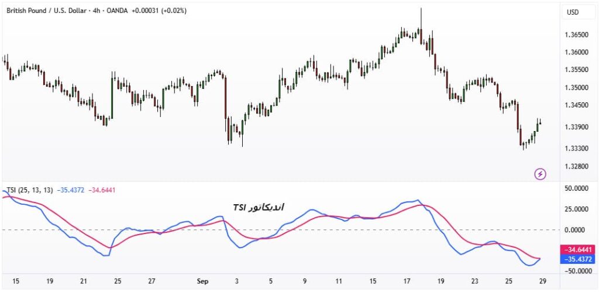Click the pink -34.6441 scale tag
The height and width of the screenshot is (292, 599).
pyautogui.click(x=577, y=250)
